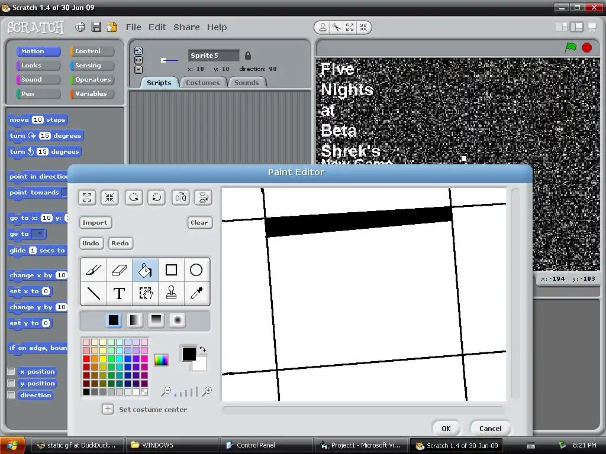Select horizontal gradient fill mode

[134, 320]
